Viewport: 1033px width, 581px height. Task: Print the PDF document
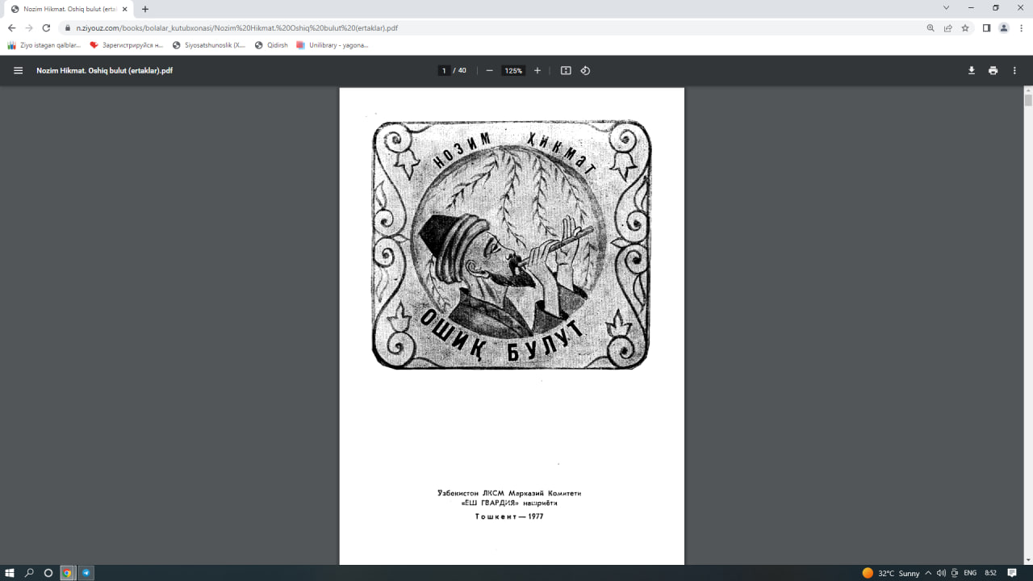click(993, 70)
